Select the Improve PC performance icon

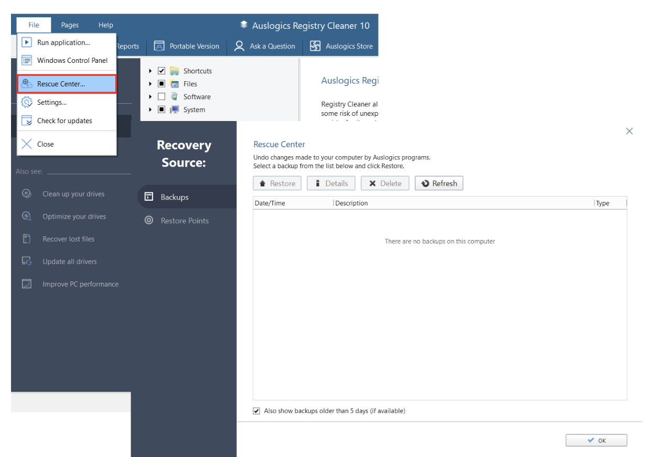tap(26, 284)
